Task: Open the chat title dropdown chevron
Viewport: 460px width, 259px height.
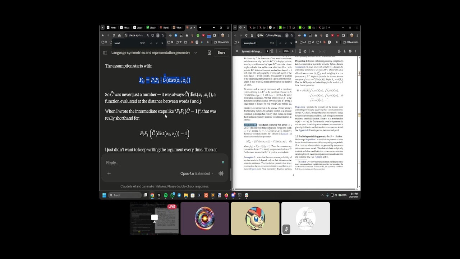Action: [195, 53]
